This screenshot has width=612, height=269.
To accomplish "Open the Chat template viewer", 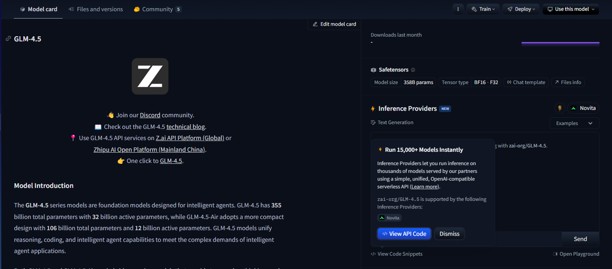I will coord(526,82).
